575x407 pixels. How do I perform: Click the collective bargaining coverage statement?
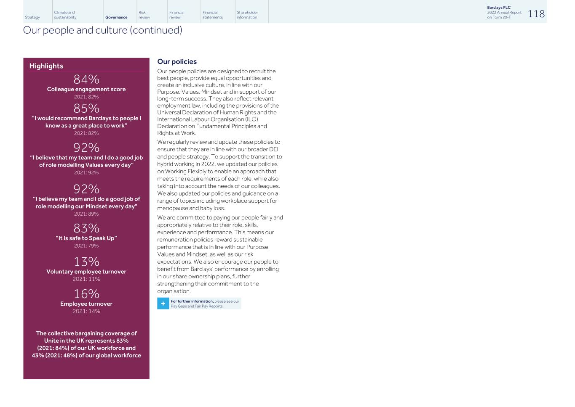click(x=86, y=344)
